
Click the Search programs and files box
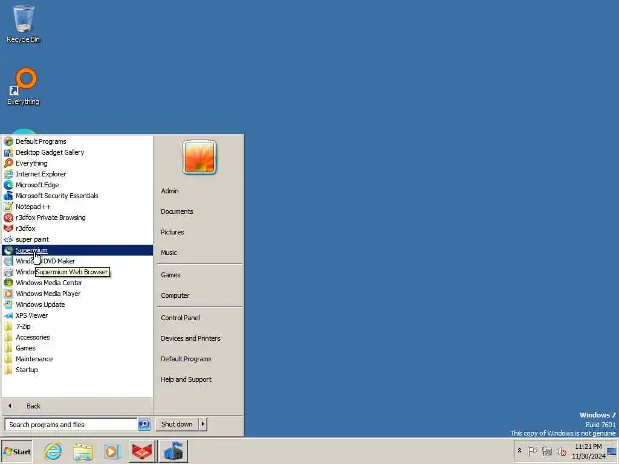point(71,425)
